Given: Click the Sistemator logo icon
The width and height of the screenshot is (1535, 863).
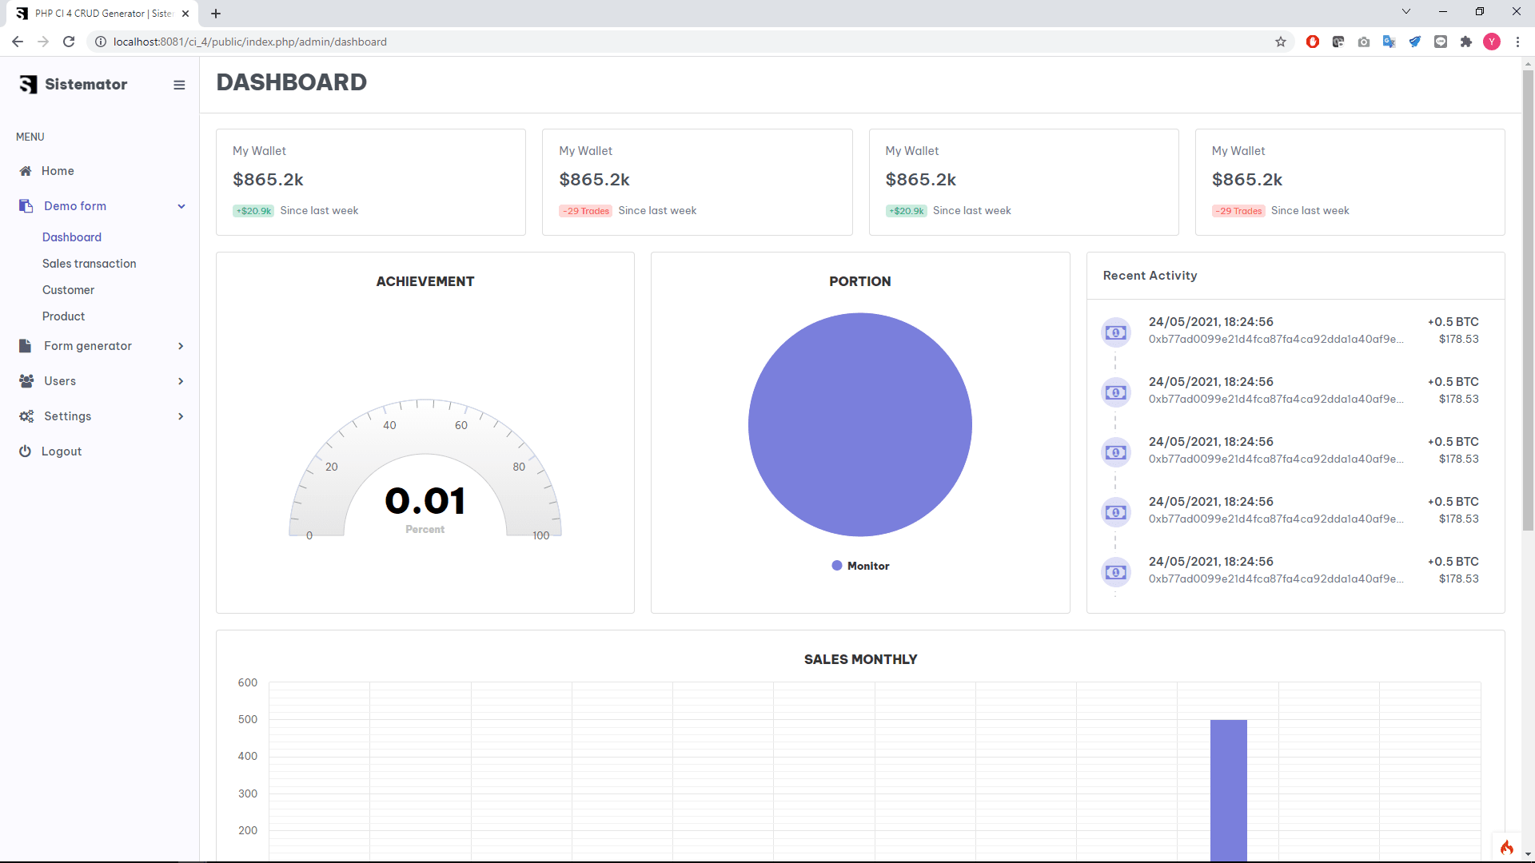Looking at the screenshot, I should click(28, 85).
